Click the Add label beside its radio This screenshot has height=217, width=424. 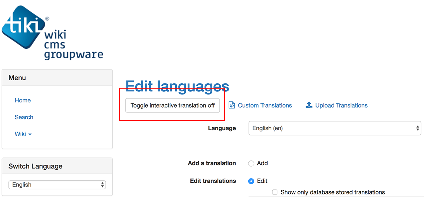(263, 163)
